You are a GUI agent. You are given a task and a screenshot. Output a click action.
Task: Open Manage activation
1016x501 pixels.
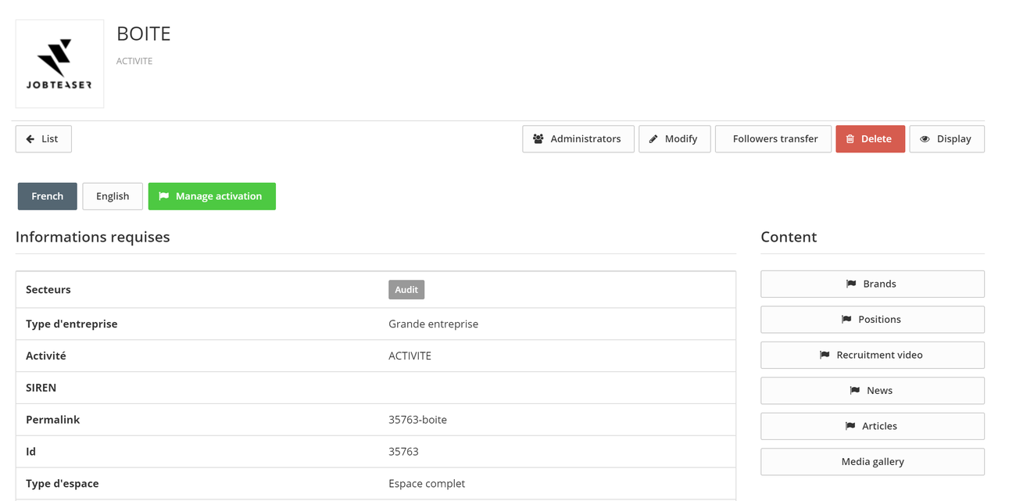pos(212,196)
